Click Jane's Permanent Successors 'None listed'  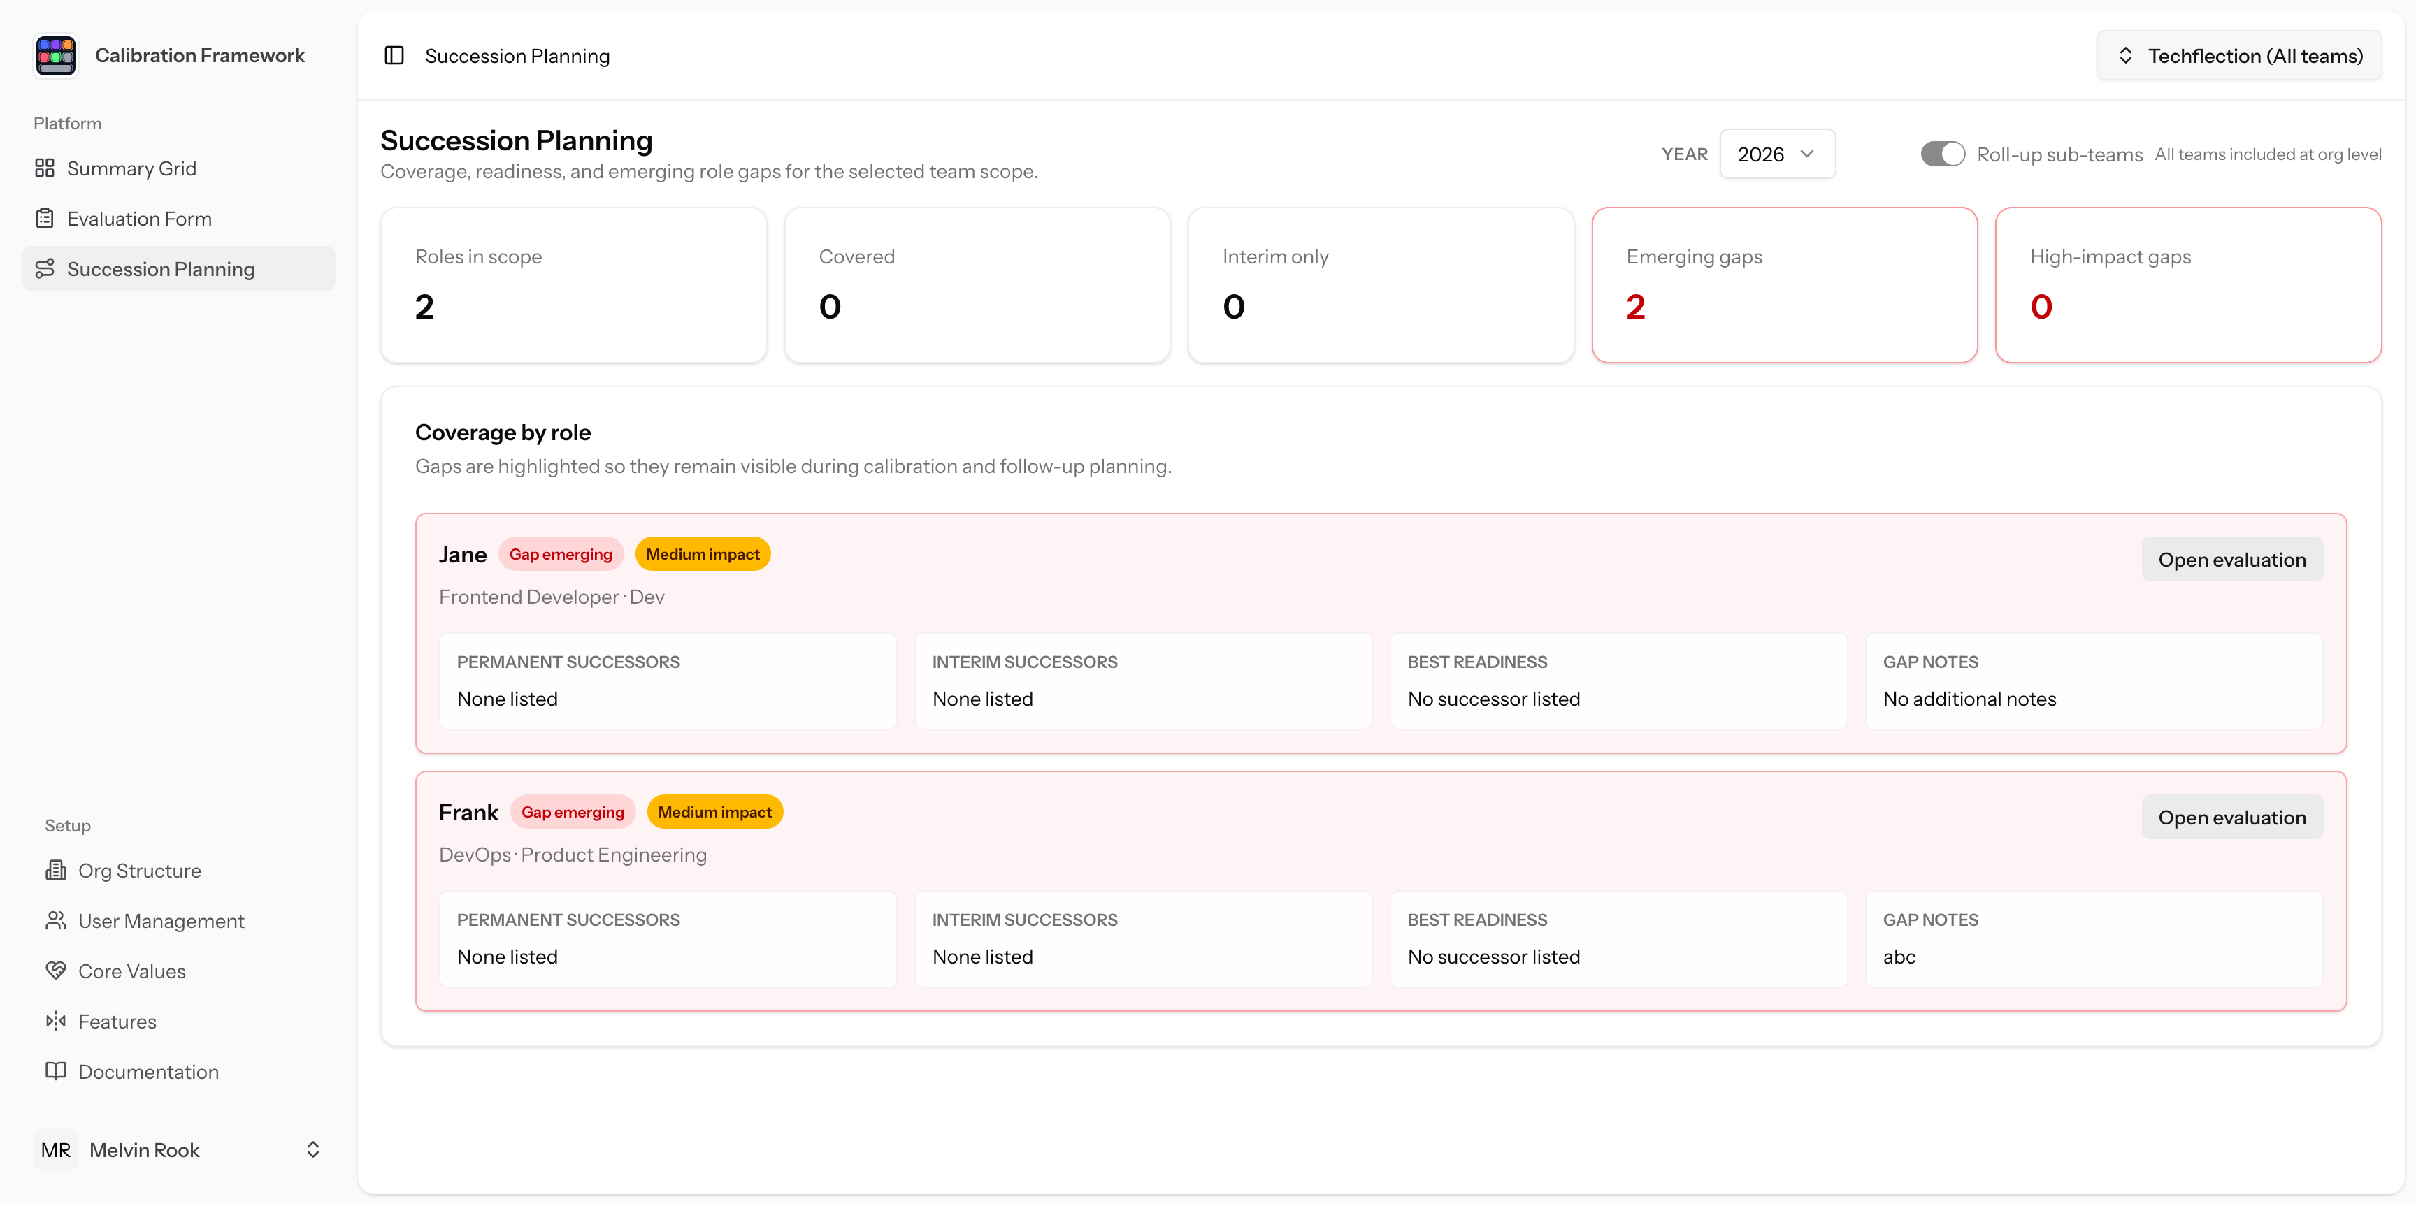click(x=508, y=699)
